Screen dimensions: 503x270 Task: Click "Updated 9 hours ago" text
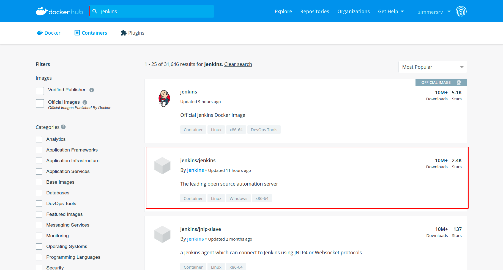point(201,102)
